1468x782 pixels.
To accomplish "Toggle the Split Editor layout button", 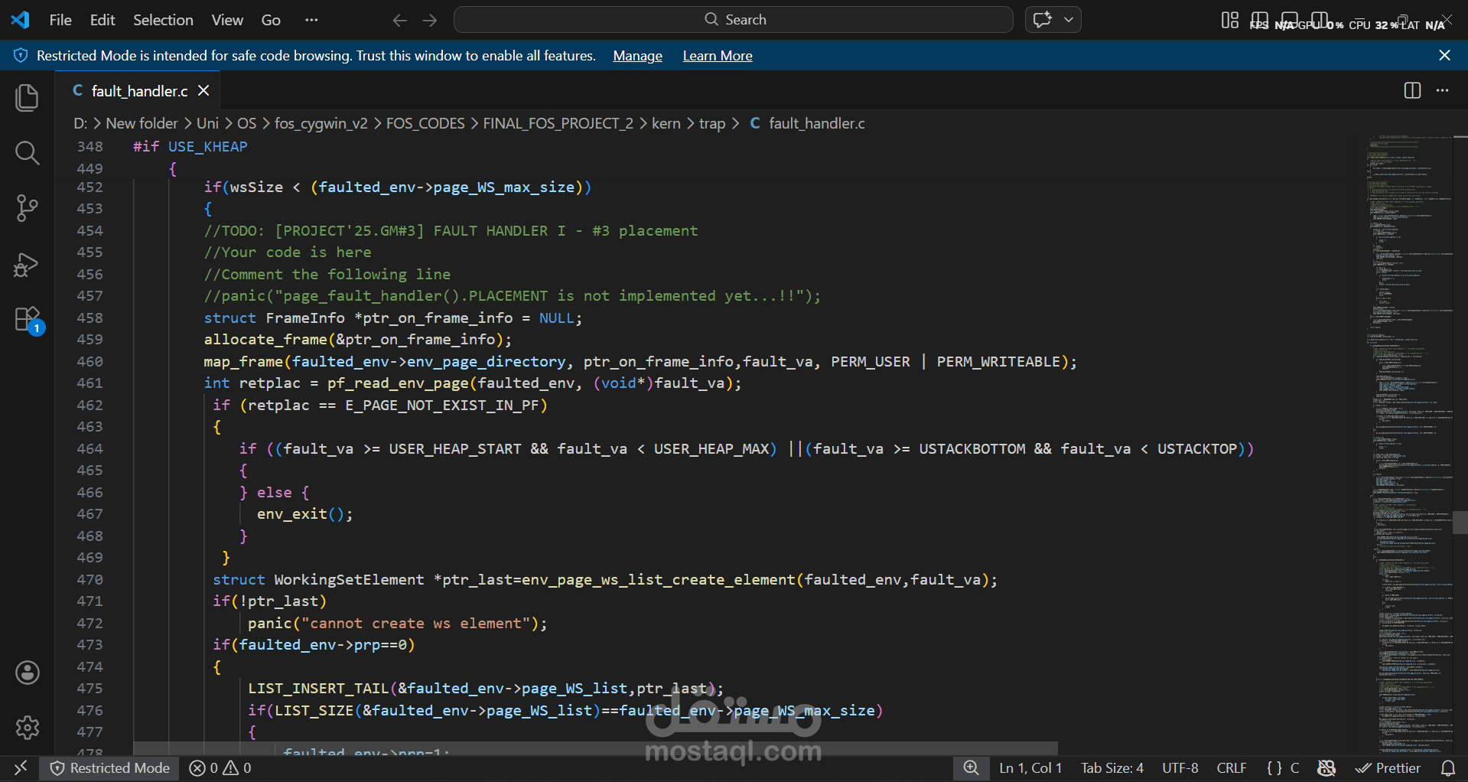I will [x=1411, y=90].
